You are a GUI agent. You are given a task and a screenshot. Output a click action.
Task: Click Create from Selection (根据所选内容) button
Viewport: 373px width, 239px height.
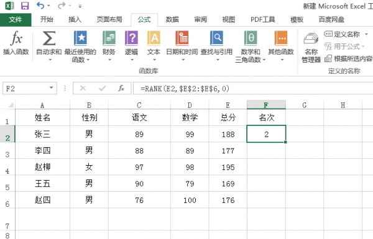point(349,59)
